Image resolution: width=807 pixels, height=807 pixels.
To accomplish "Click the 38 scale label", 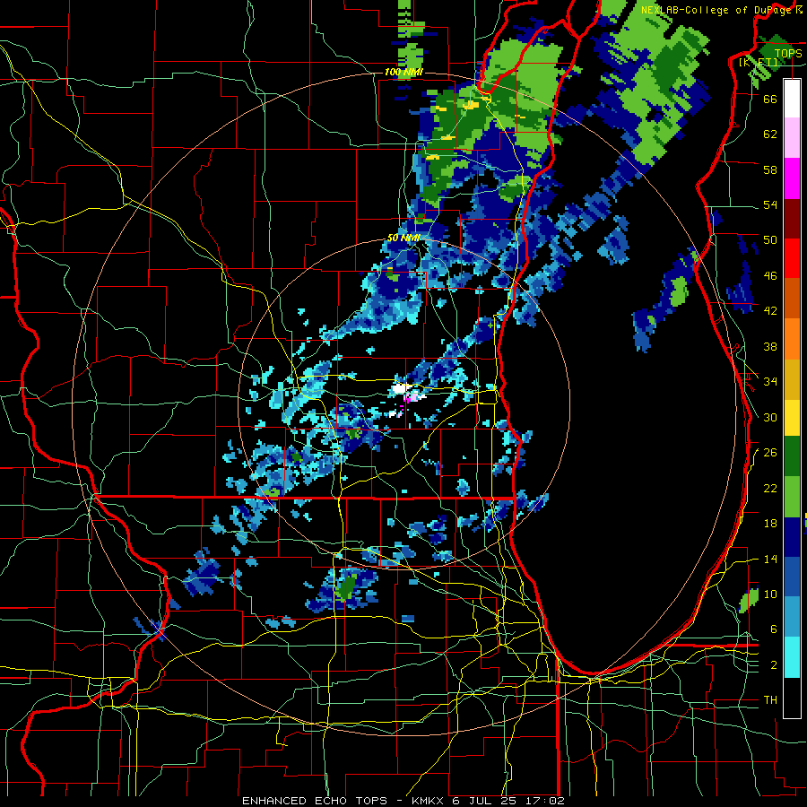I will [770, 346].
